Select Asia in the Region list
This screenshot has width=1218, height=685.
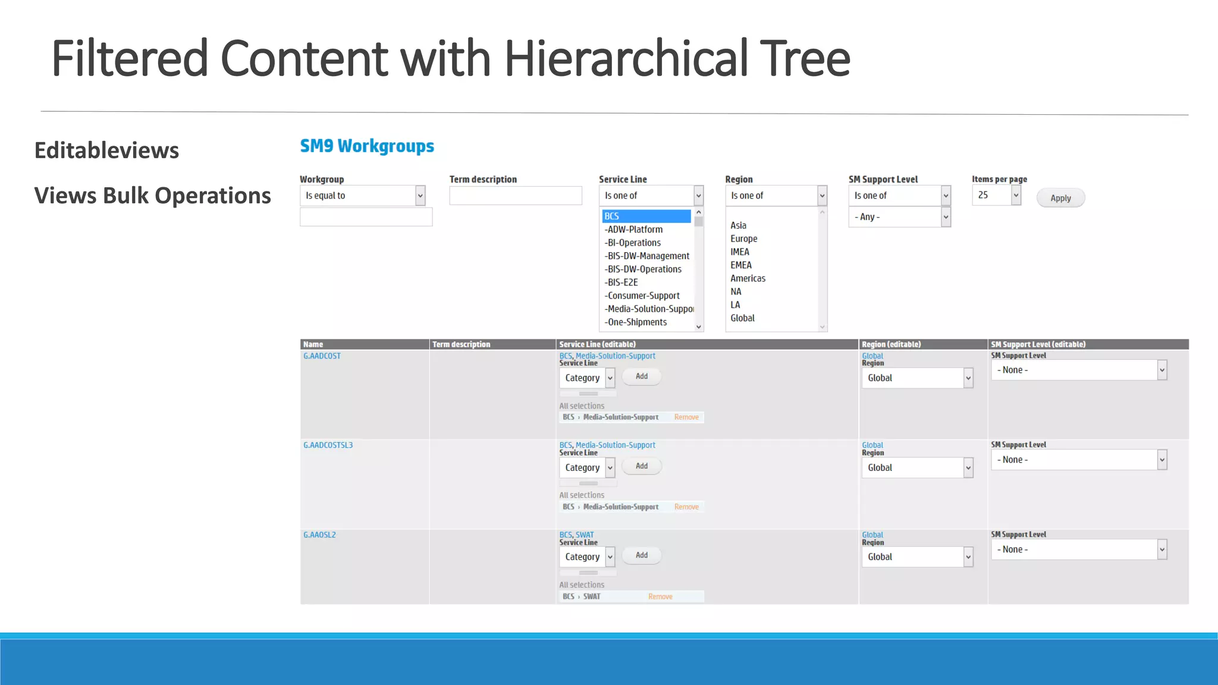[739, 225]
